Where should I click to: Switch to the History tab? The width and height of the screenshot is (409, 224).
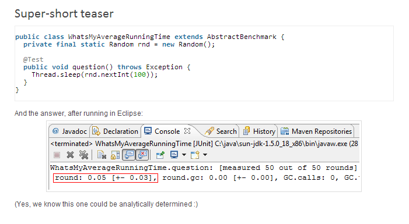coord(259,131)
